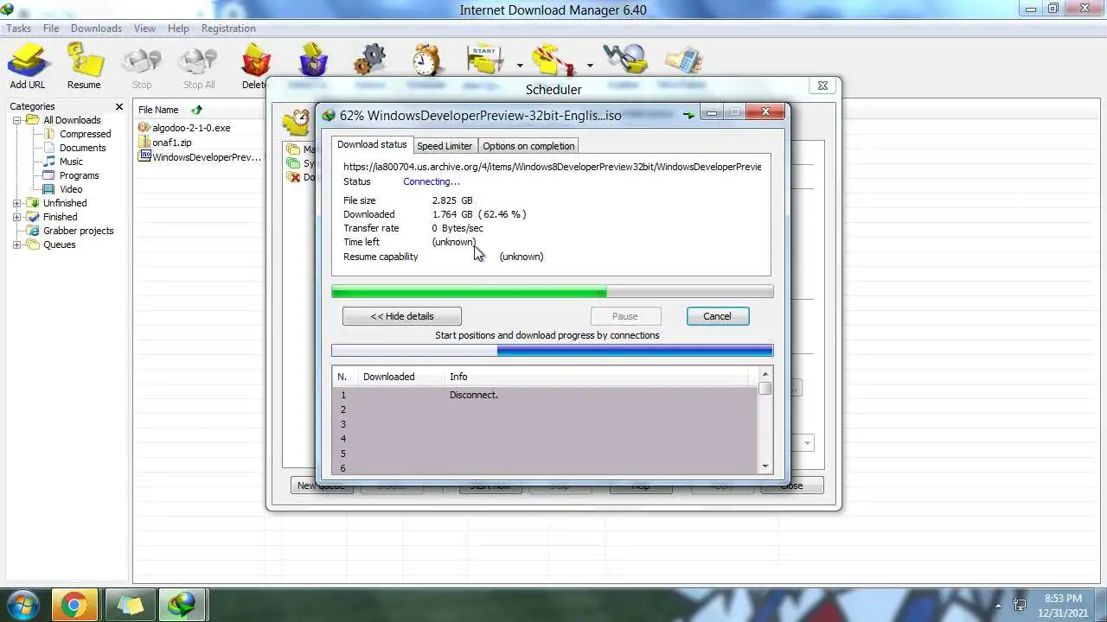Expand the Finished category

click(x=16, y=217)
